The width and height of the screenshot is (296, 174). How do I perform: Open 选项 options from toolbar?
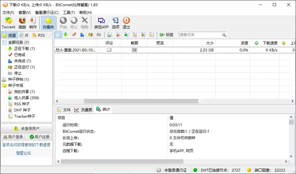pyautogui.click(x=116, y=23)
